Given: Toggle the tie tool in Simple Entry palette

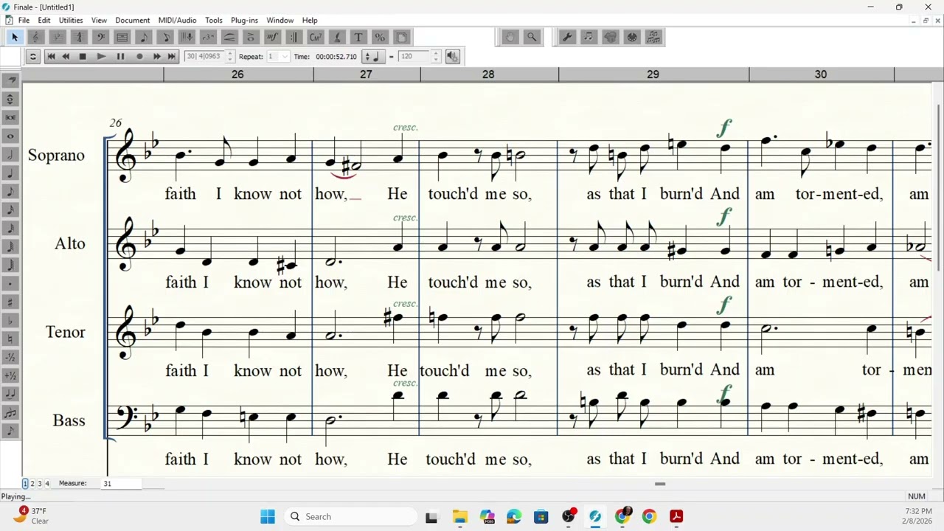Looking at the screenshot, I should pos(10,394).
